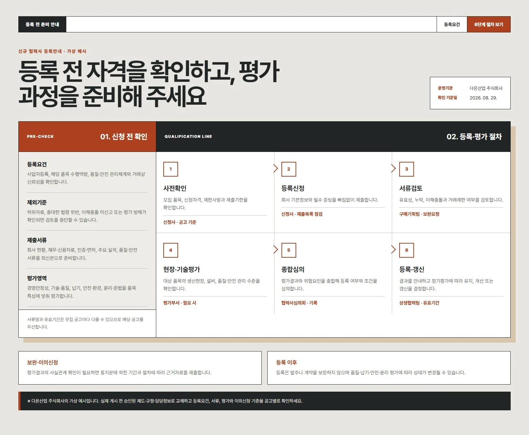Click the 종합심의 step title
The width and height of the screenshot is (529, 435).
pos(293,269)
